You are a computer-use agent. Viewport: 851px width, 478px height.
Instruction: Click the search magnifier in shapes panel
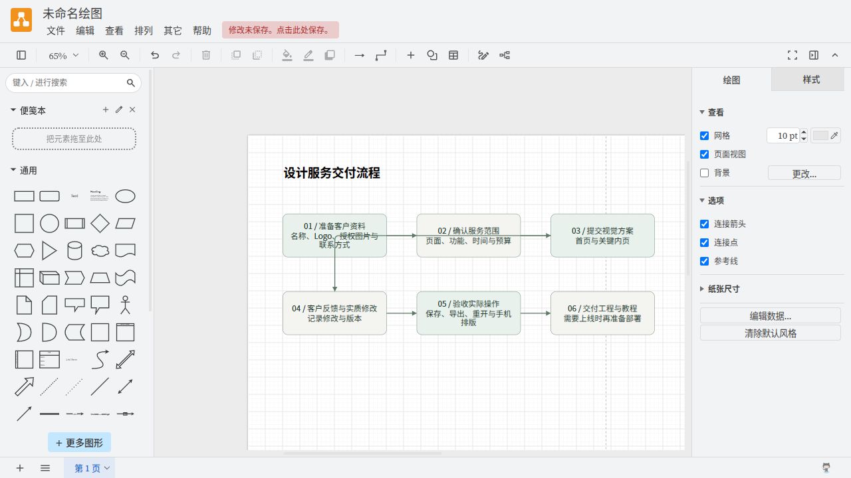[x=131, y=83]
